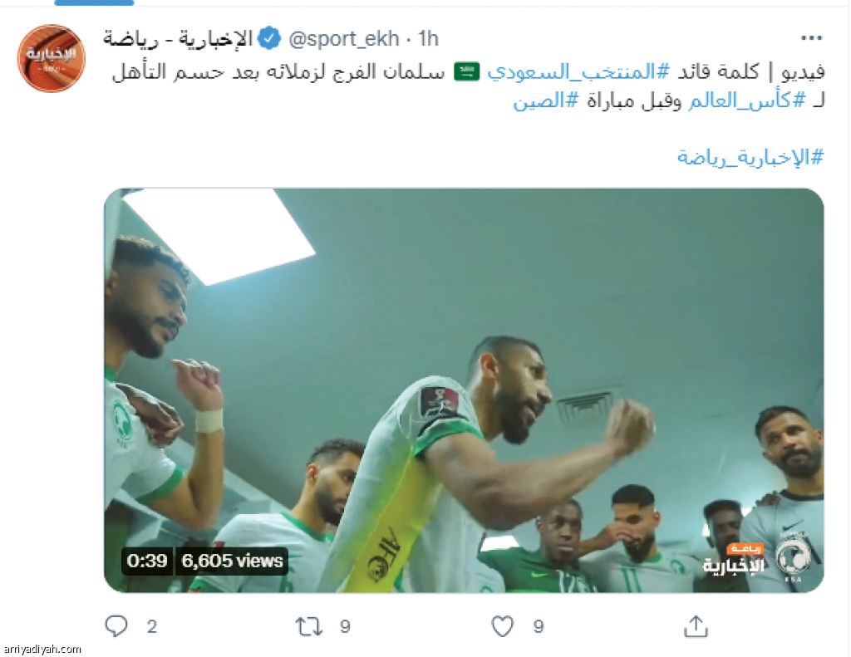Retweet using the arrows icon

point(309,626)
